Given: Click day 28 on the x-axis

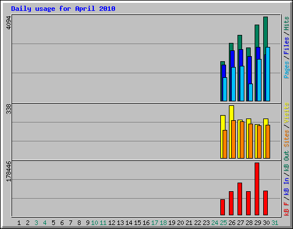Looking at the screenshot, I should pos(249,223).
